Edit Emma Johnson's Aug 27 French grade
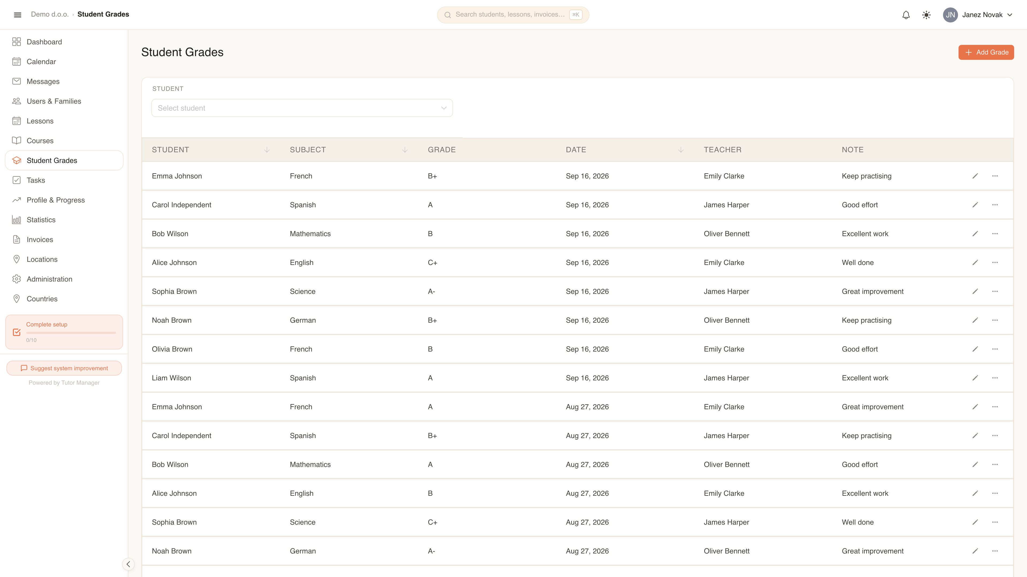This screenshot has height=577, width=1027. pos(975,407)
